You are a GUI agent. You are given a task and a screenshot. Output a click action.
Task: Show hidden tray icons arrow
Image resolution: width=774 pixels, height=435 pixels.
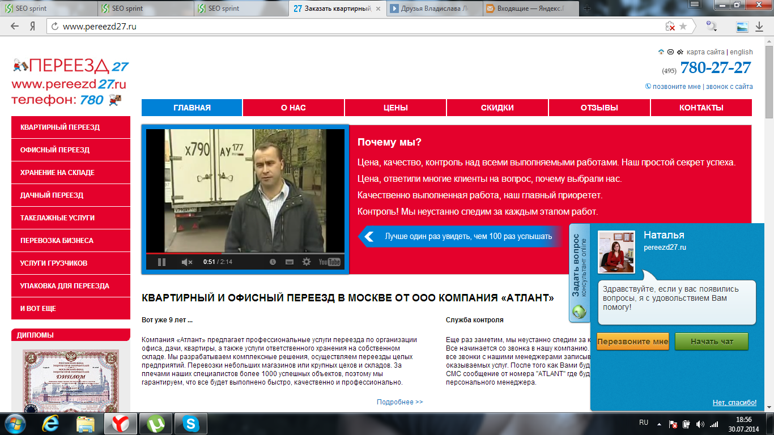(659, 424)
